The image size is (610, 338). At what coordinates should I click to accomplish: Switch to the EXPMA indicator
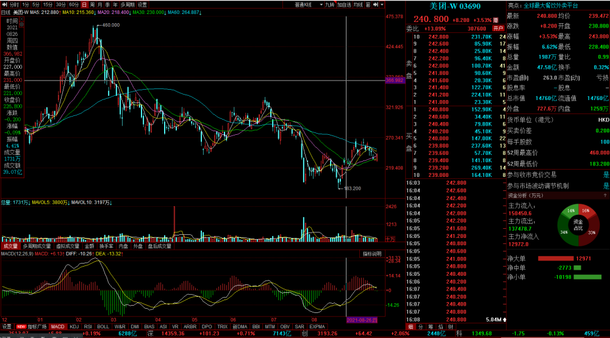(x=317, y=327)
